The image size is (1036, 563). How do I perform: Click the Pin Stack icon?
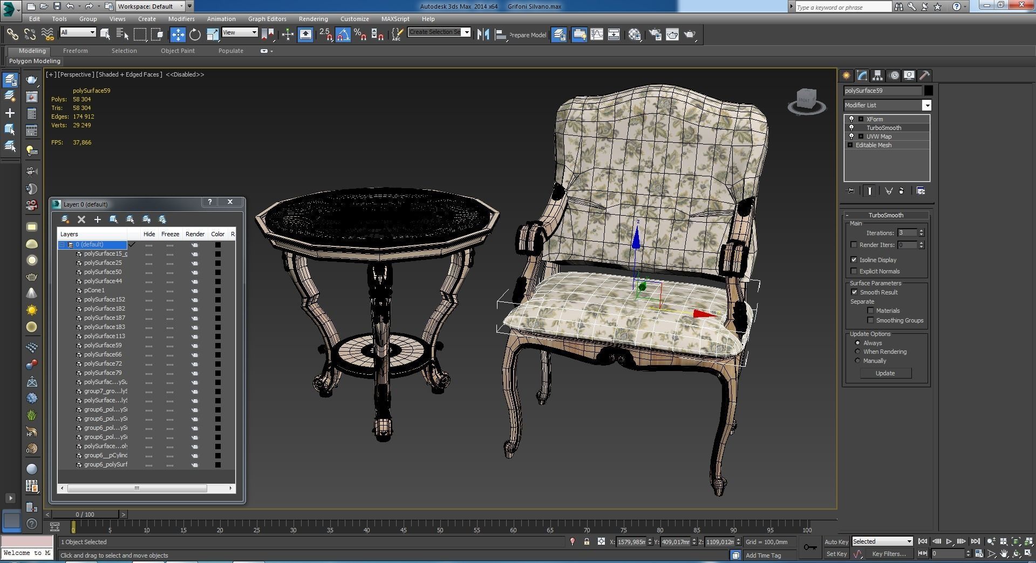pyautogui.click(x=851, y=191)
